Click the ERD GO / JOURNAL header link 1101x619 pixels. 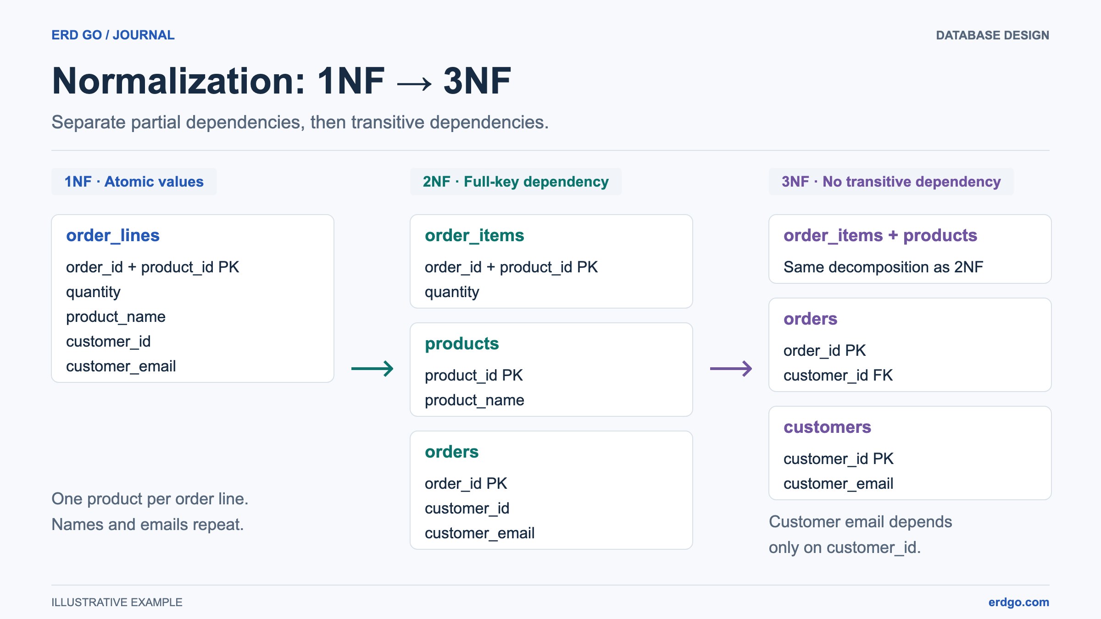113,35
